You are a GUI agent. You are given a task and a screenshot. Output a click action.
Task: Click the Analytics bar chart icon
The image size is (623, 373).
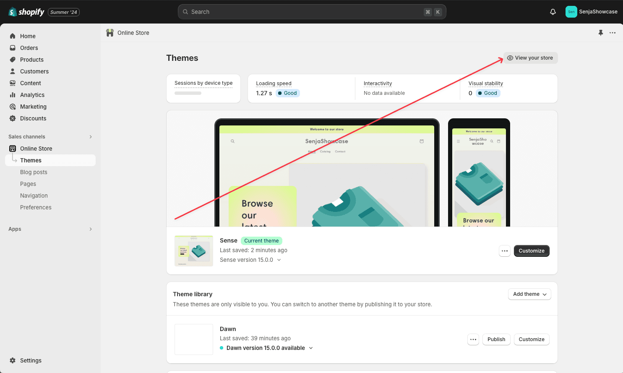[13, 95]
